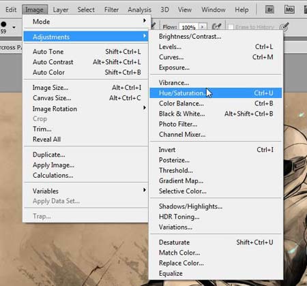307x286 pixels.
Task: Choose Shadows/Highlights adjustment
Action: [x=216, y=206]
